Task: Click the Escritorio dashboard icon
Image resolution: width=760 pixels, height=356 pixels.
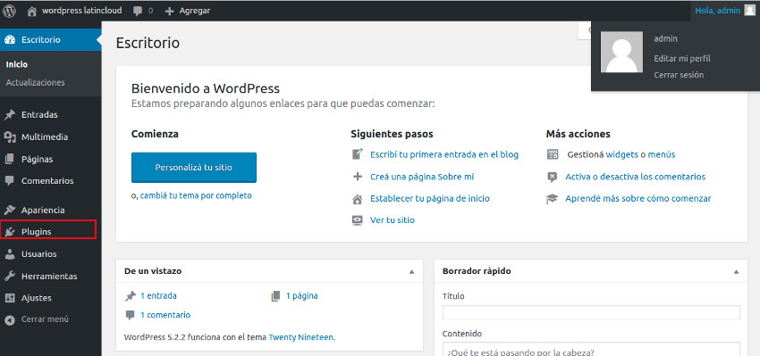Action: click(10, 39)
